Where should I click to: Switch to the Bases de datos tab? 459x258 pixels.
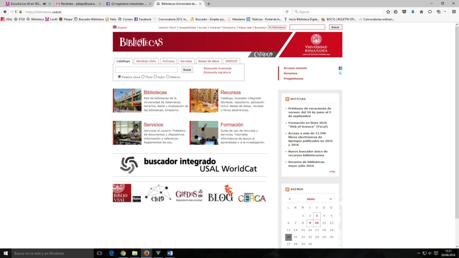pos(209,61)
